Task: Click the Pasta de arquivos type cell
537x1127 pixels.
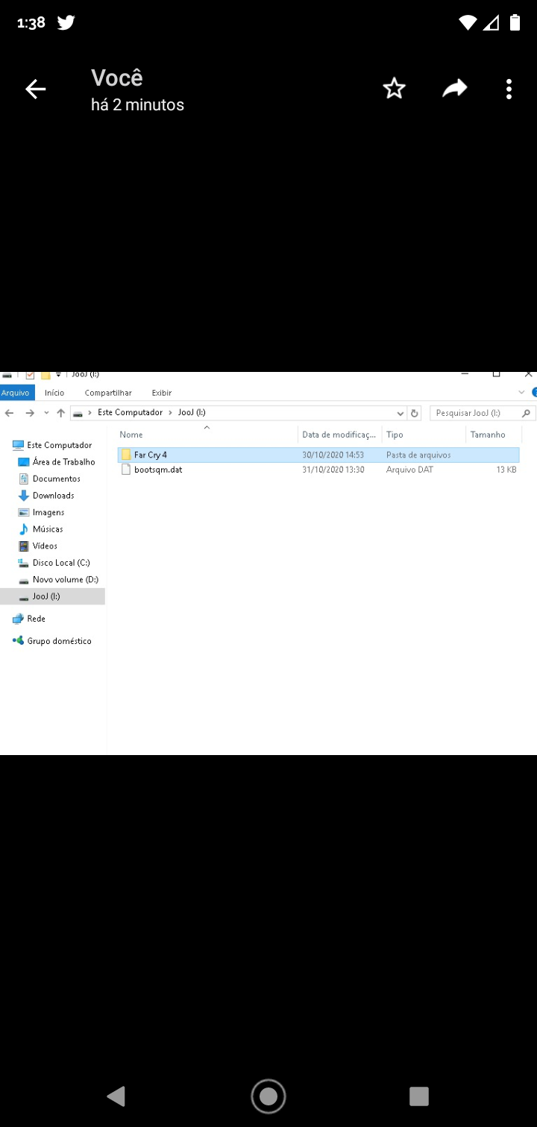Action: tap(418, 455)
